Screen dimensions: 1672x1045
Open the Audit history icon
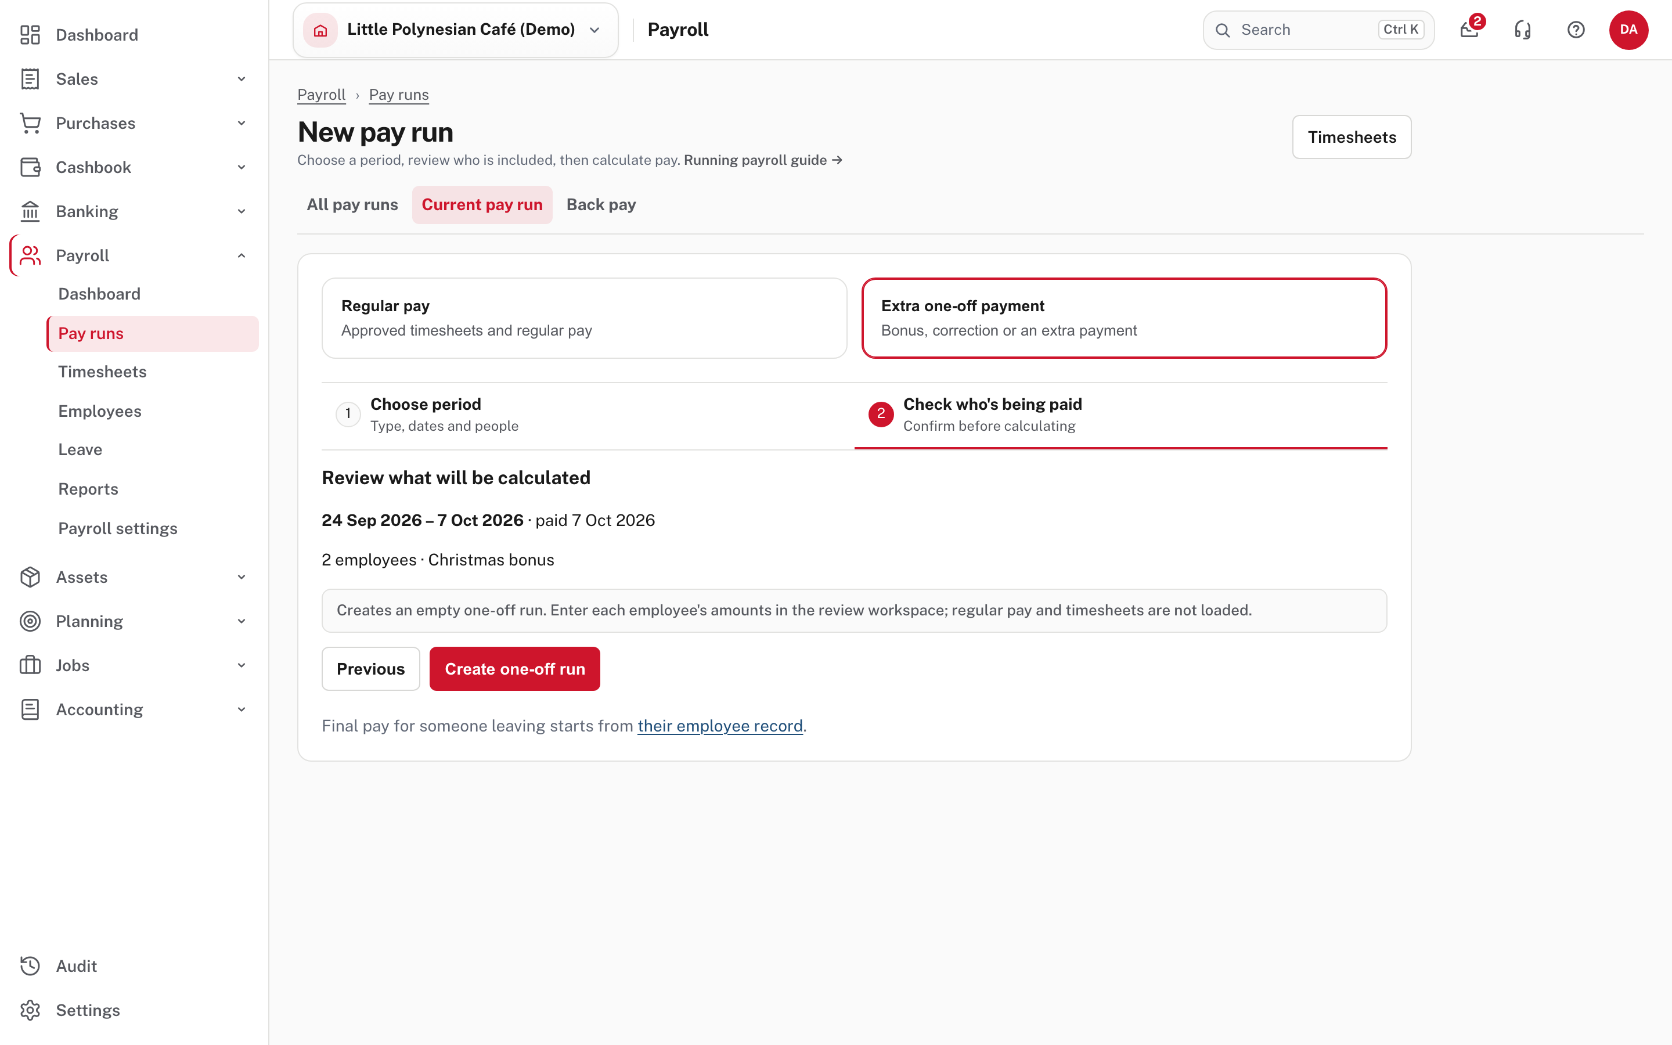[x=30, y=966]
